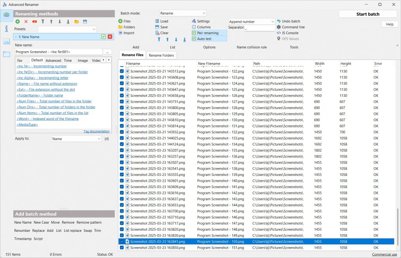
Task: Click the red X delete method icon
Action: pyautogui.click(x=26, y=21)
